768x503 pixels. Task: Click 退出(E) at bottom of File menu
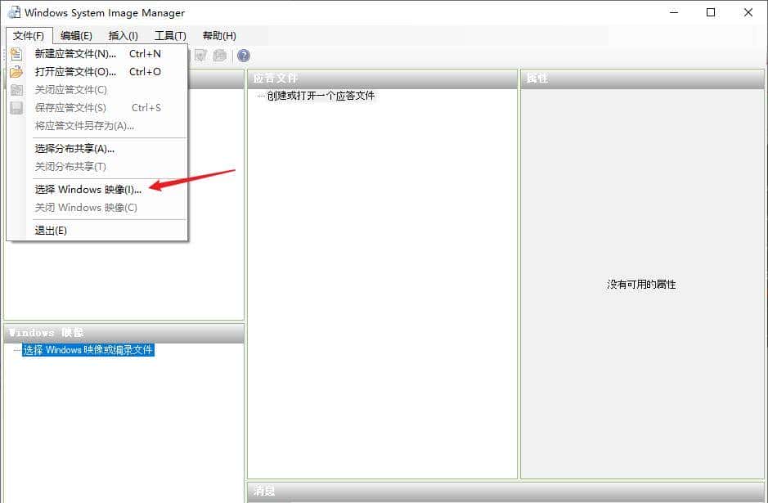(51, 230)
